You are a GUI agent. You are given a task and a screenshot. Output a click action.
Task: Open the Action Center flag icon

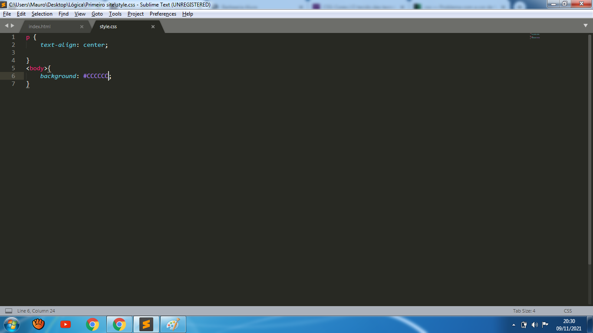click(x=545, y=324)
